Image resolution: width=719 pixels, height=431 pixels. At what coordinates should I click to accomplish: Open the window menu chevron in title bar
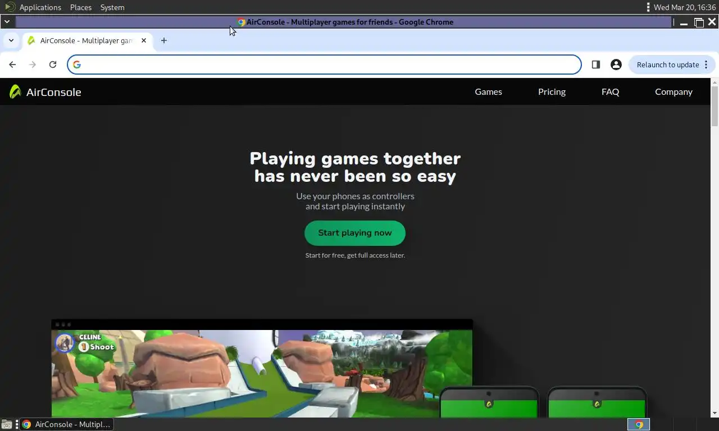point(7,22)
